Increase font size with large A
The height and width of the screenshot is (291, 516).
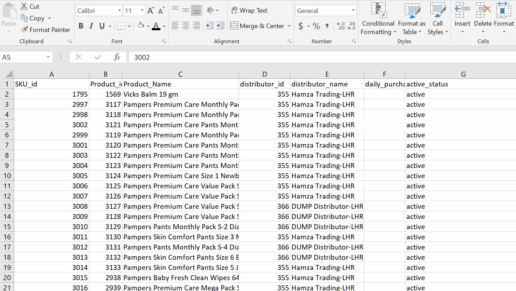click(150, 11)
